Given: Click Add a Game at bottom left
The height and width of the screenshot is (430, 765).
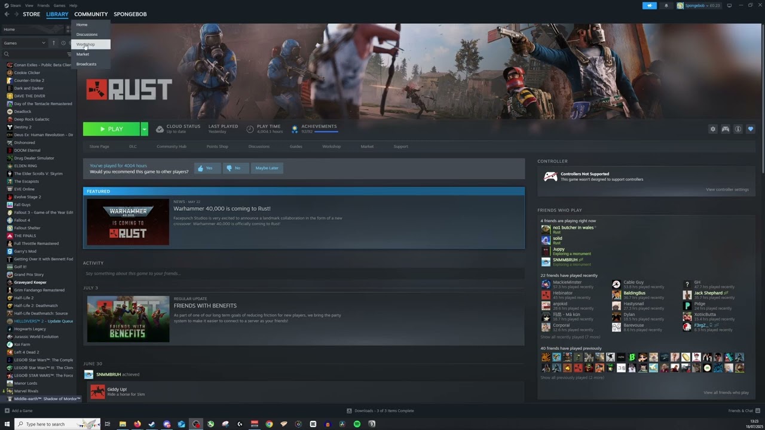Looking at the screenshot, I should point(19,411).
